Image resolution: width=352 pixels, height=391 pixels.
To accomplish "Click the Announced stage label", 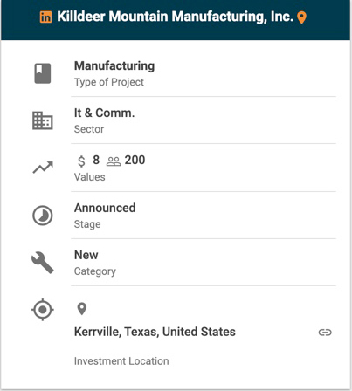I will click(x=105, y=208).
